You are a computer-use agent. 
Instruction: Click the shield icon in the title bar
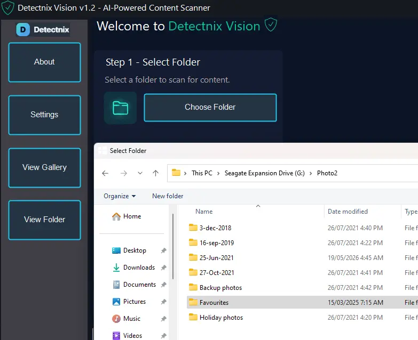pyautogui.click(x=7, y=7)
